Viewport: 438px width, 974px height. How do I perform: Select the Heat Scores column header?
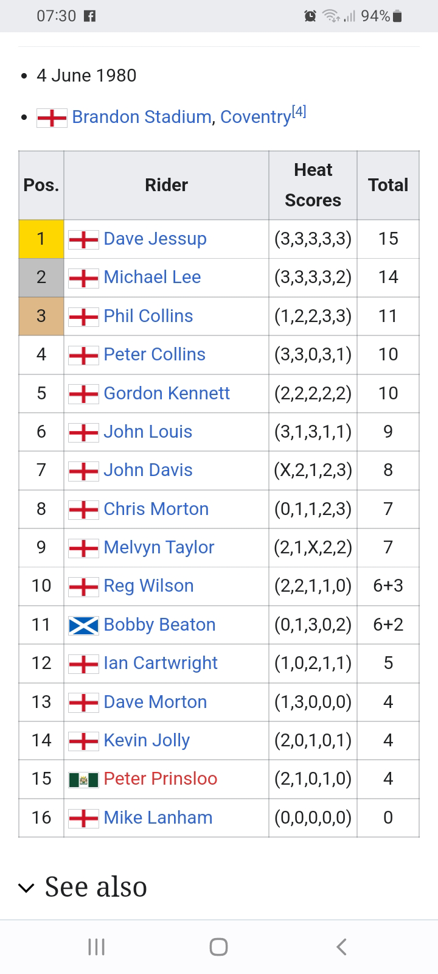pos(313,185)
